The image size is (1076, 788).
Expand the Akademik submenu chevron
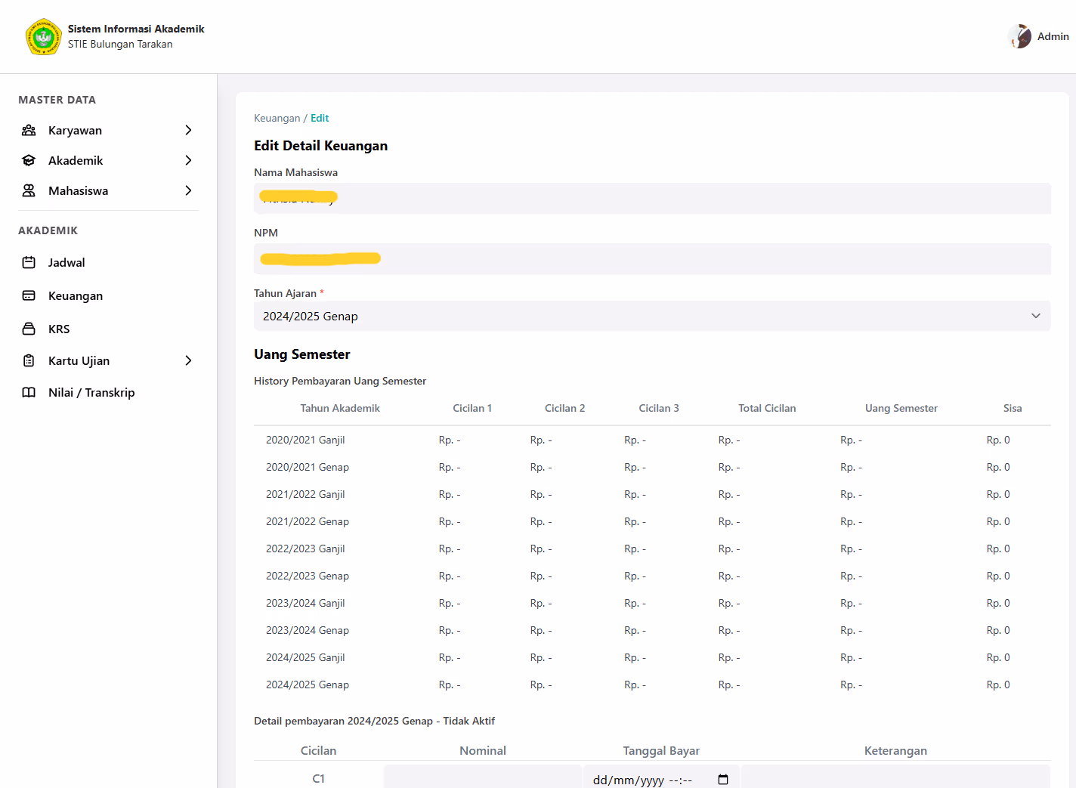[x=188, y=161]
